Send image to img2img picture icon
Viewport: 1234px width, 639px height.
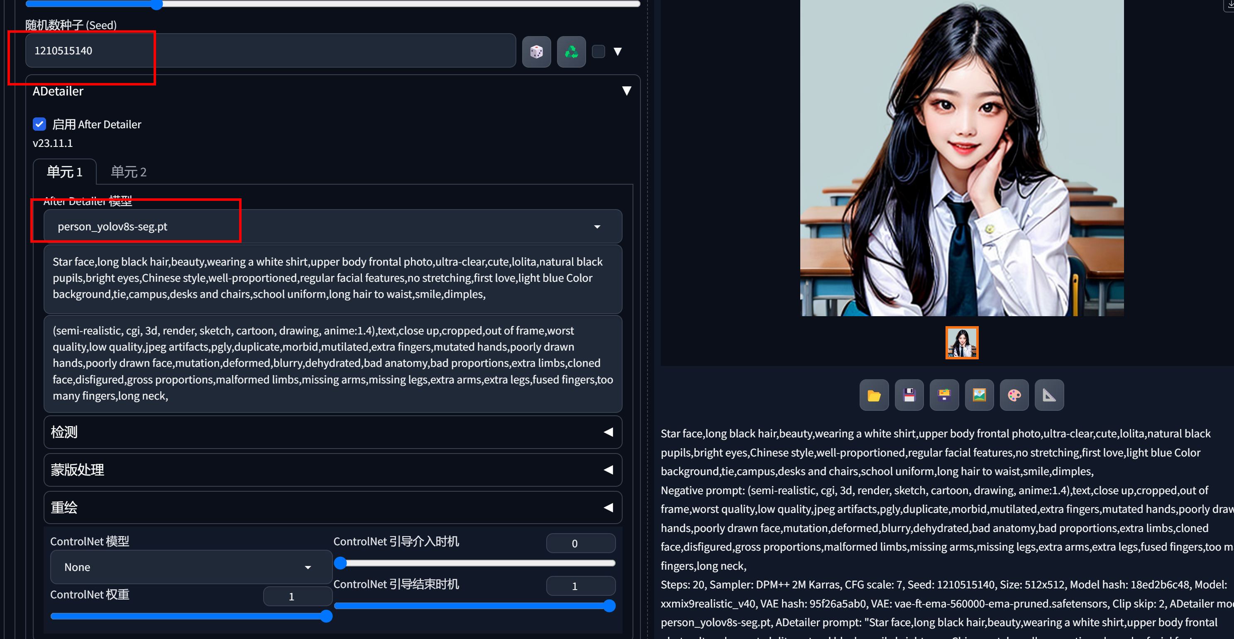pos(979,395)
